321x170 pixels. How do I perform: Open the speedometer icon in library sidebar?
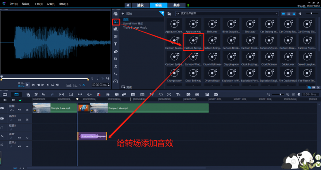point(116,81)
